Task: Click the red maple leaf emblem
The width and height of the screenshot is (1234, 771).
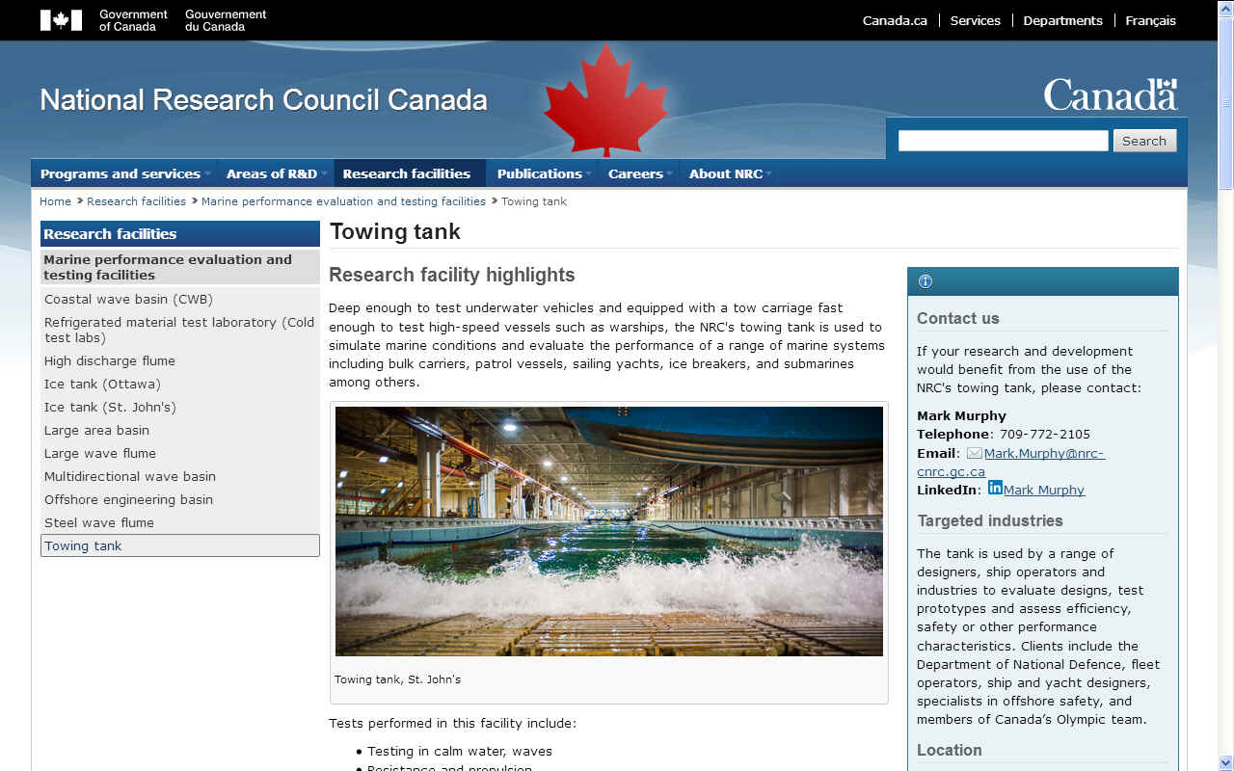Action: coord(605,100)
